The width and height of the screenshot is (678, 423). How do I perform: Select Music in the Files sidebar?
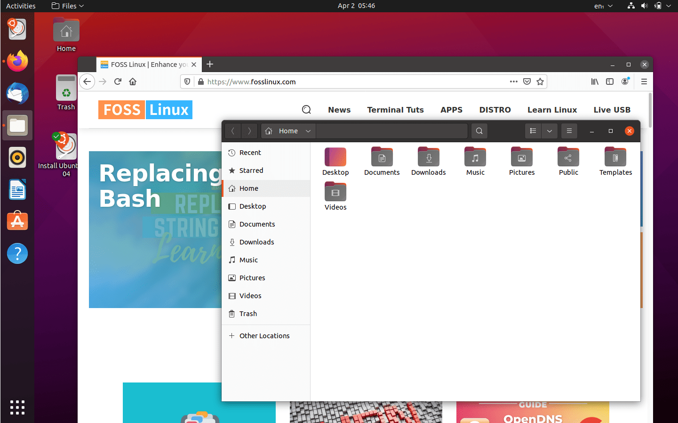point(266,260)
